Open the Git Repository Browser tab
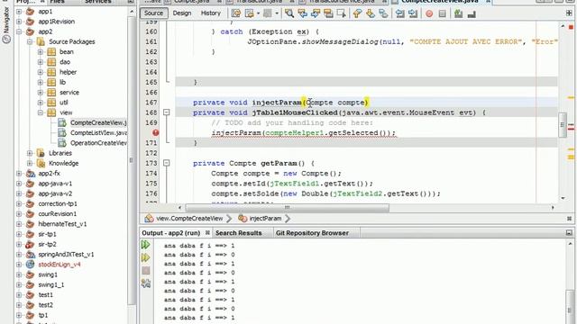The height and width of the screenshot is (324, 577). [312, 233]
